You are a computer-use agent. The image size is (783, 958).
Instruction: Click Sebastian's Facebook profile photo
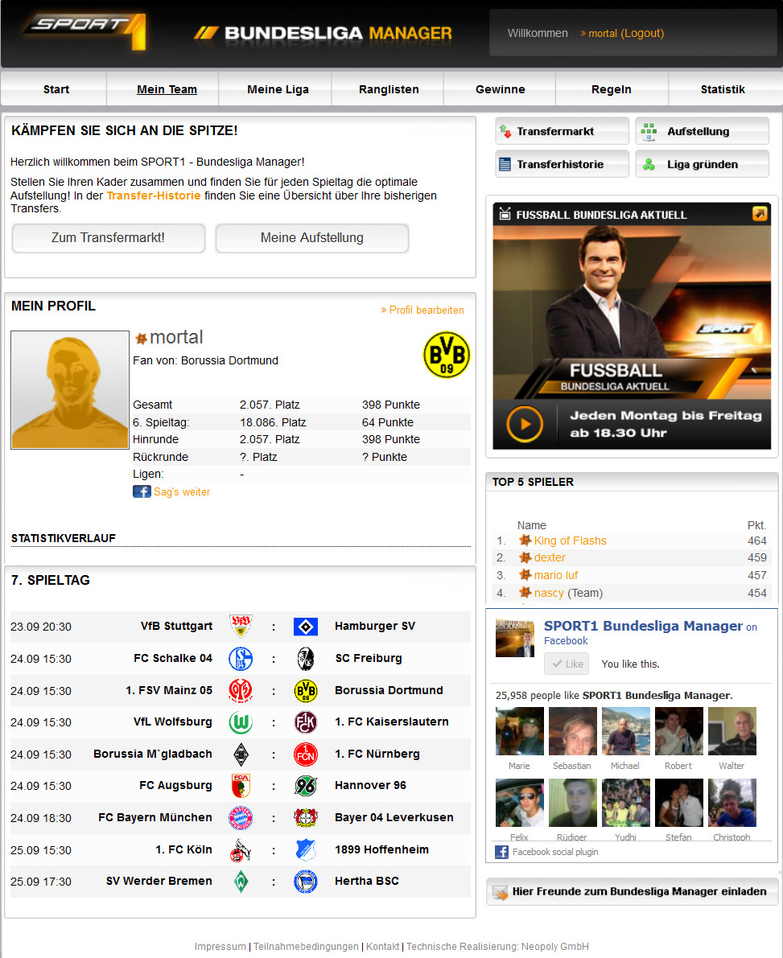point(573,731)
